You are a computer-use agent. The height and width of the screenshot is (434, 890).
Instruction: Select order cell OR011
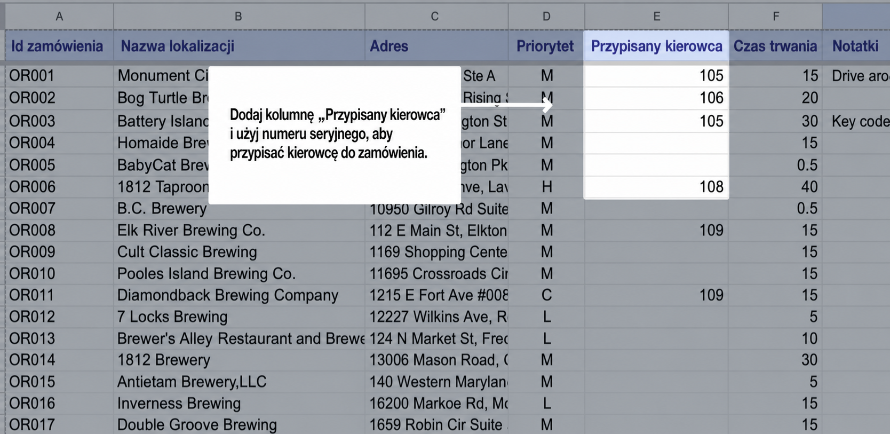[x=59, y=295]
